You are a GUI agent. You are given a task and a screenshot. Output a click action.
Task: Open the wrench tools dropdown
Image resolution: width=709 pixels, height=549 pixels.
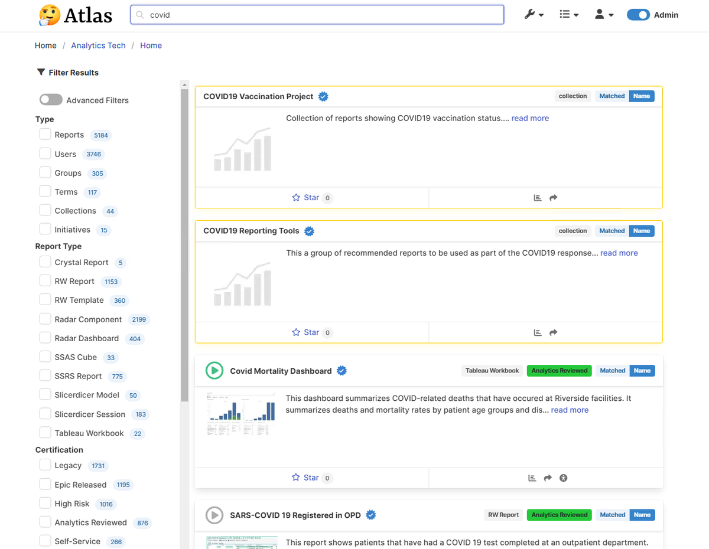click(534, 15)
